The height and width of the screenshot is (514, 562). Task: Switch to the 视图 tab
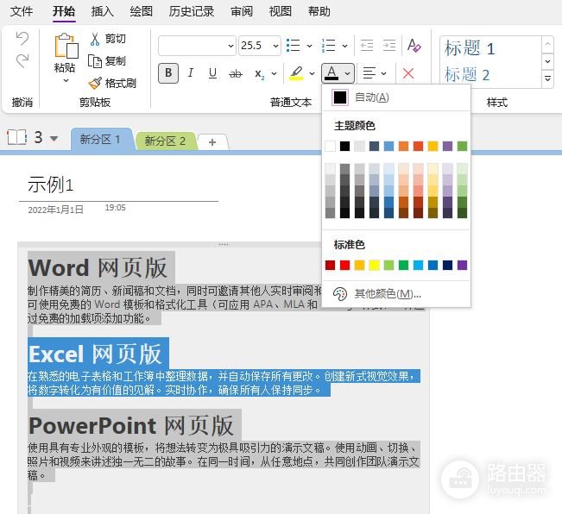coord(281,11)
